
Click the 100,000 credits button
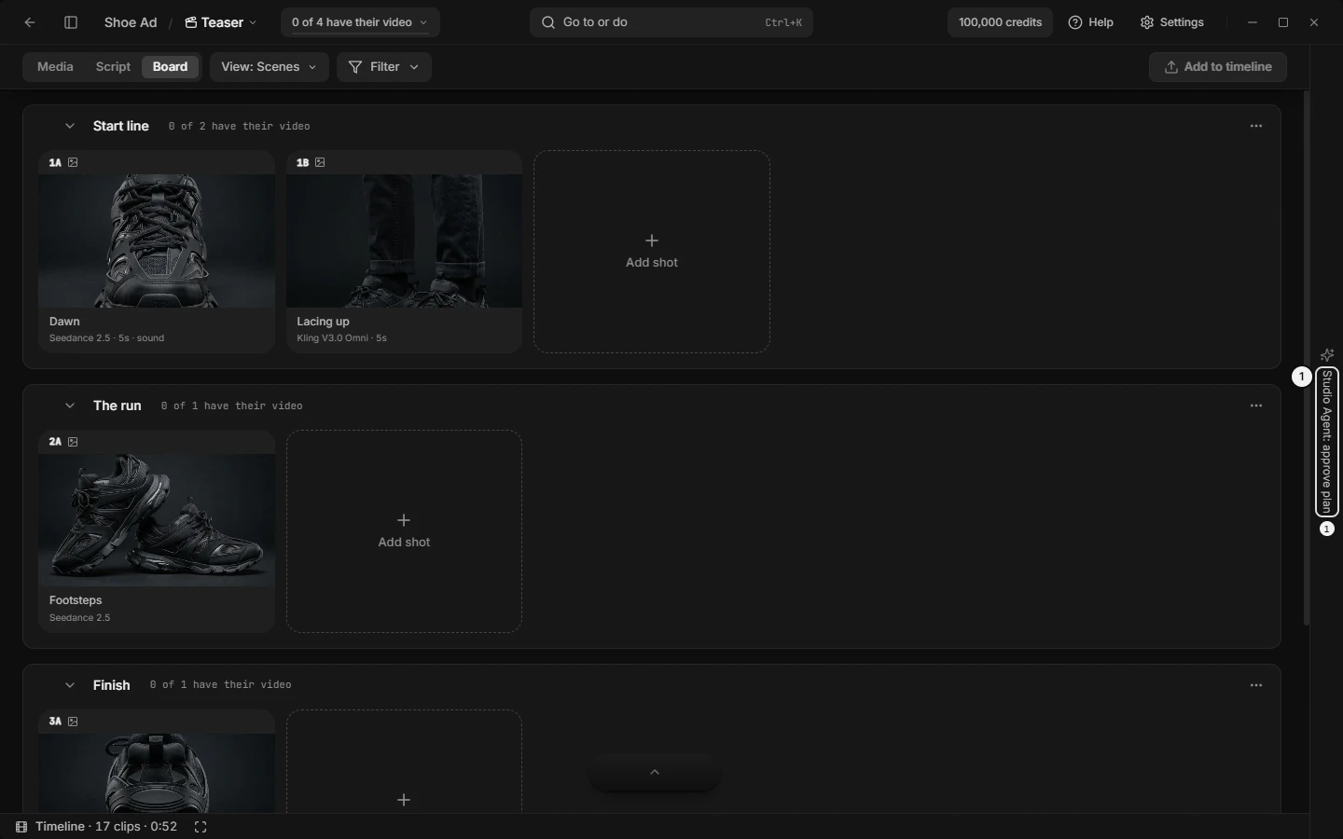1000,22
